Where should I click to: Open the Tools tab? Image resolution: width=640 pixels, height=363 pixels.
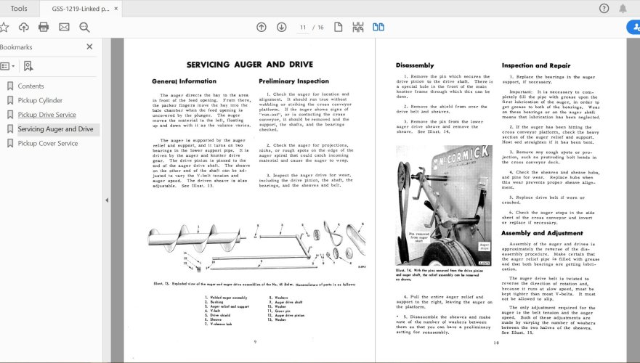[20, 8]
